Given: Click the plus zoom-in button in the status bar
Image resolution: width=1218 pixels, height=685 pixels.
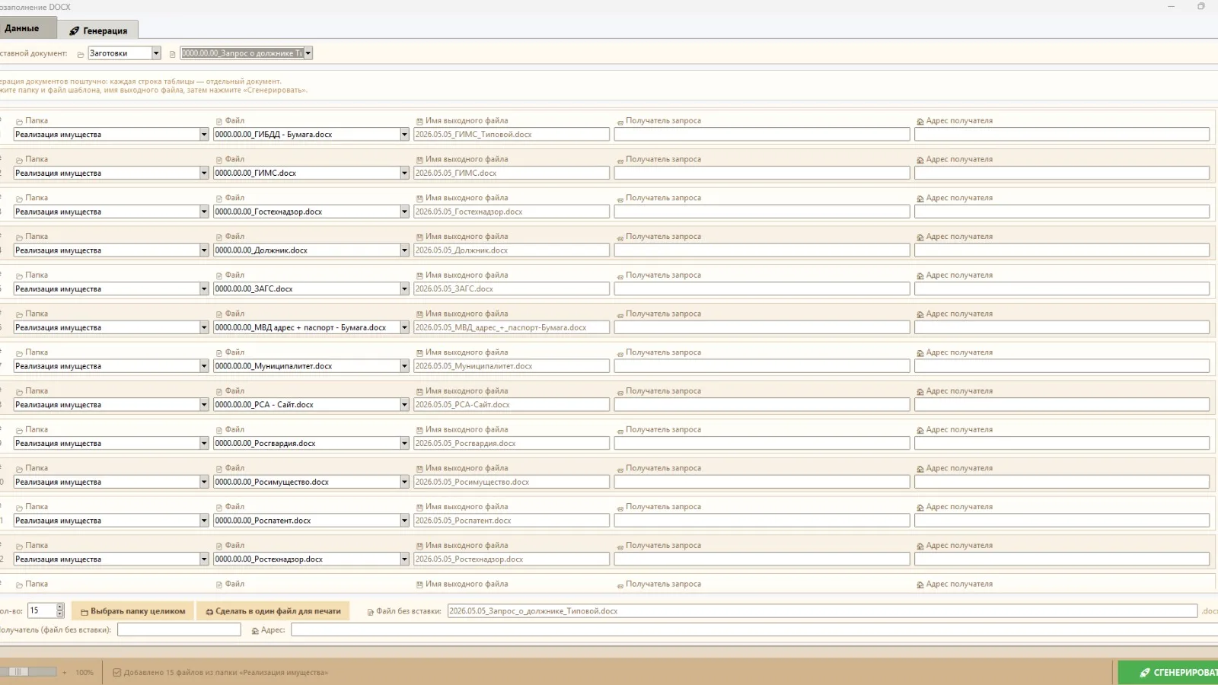Looking at the screenshot, I should [x=64, y=673].
